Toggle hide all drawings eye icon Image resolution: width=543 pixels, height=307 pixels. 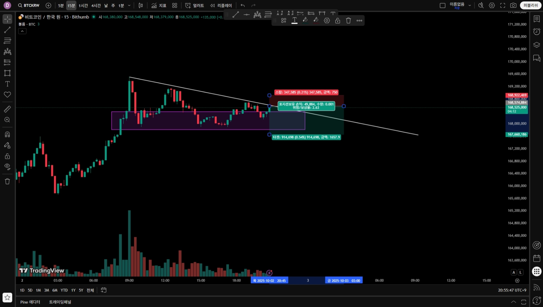click(x=7, y=166)
